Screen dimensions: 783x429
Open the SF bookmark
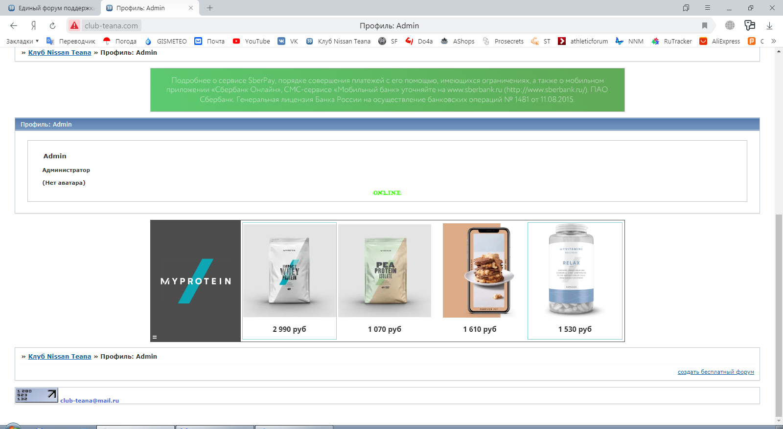(x=388, y=41)
